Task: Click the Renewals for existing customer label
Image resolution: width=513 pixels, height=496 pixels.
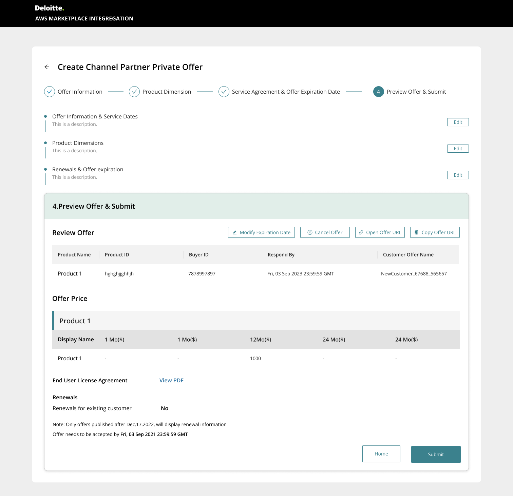Action: coord(92,408)
